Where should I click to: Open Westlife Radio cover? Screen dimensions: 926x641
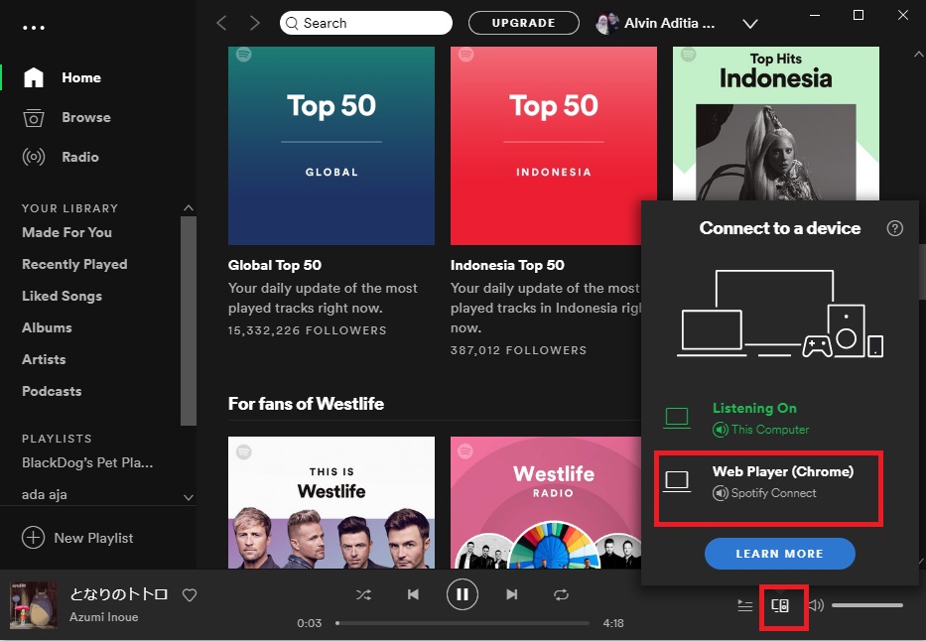546,502
